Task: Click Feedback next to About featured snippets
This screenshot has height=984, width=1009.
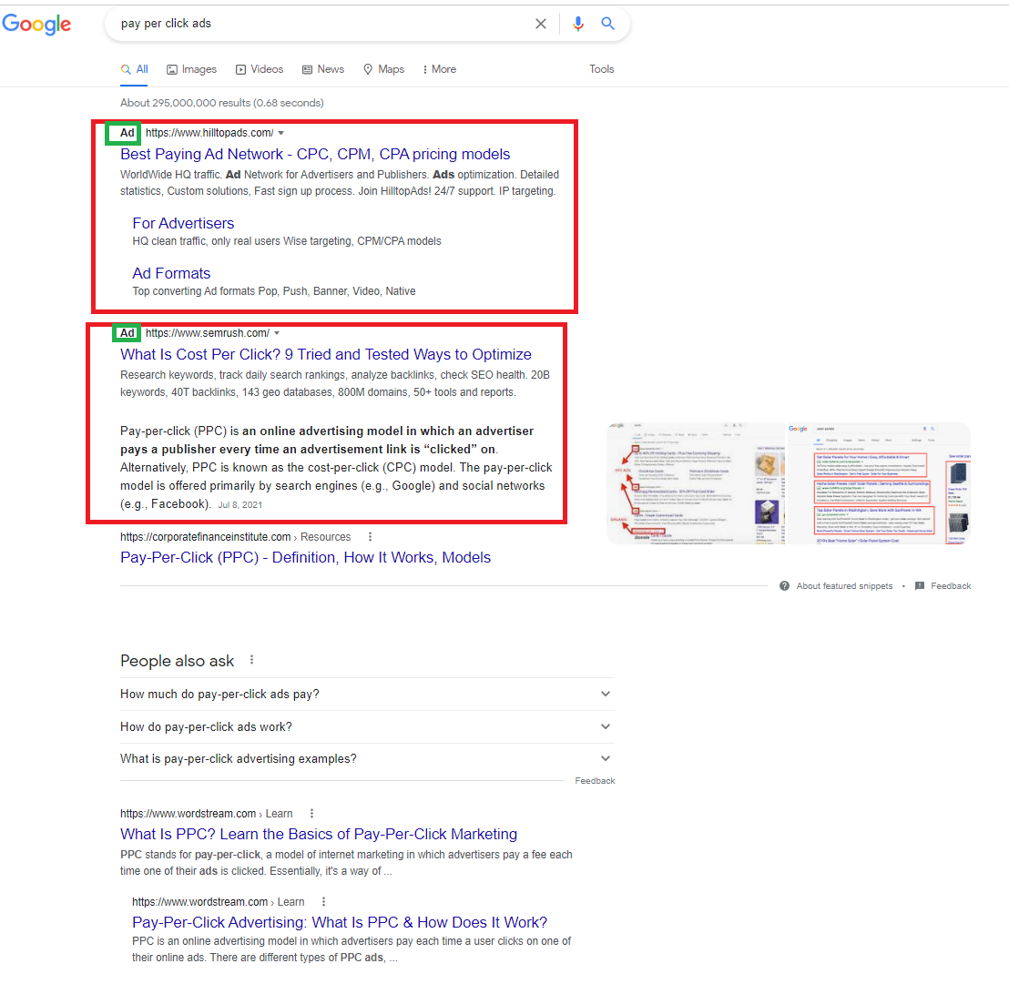Action: 951,586
